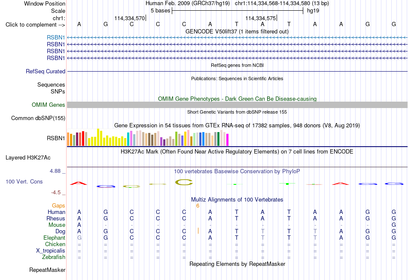Click the Sequences track label
This screenshot has height=280, width=408.
[x=51, y=84]
